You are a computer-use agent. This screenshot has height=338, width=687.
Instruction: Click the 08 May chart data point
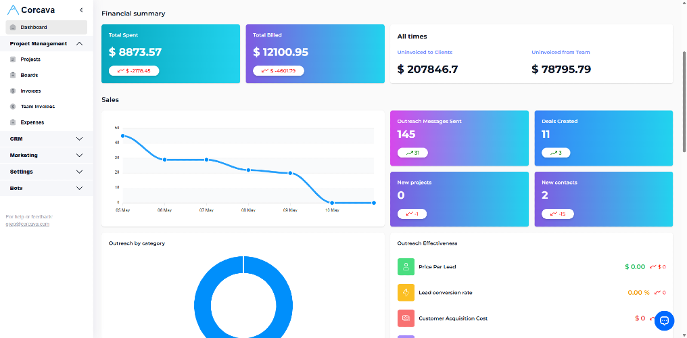click(248, 170)
